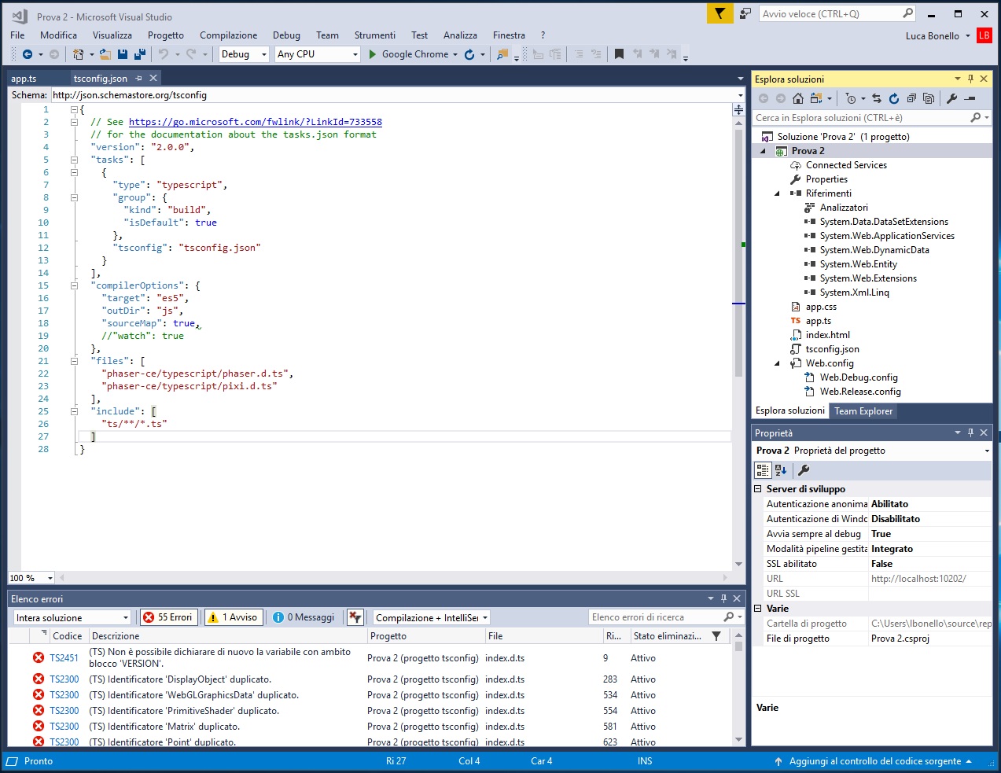Save current file with the floppy icon

(x=123, y=54)
